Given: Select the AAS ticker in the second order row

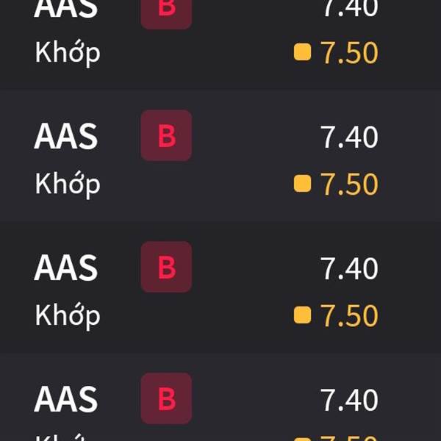Looking at the screenshot, I should (x=66, y=137).
